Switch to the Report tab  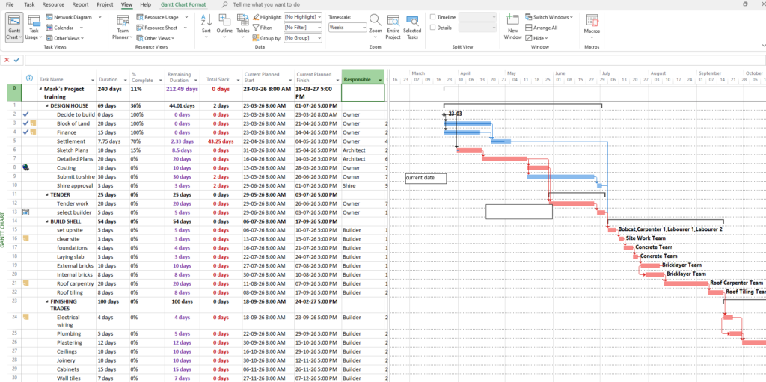81,4
